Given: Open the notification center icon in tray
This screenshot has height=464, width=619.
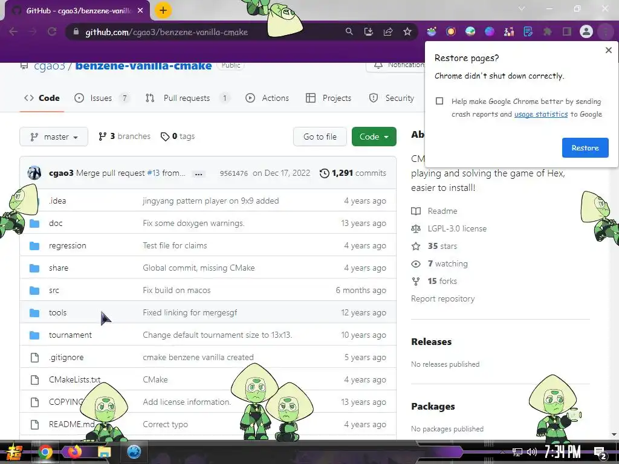Looking at the screenshot, I should 600,453.
